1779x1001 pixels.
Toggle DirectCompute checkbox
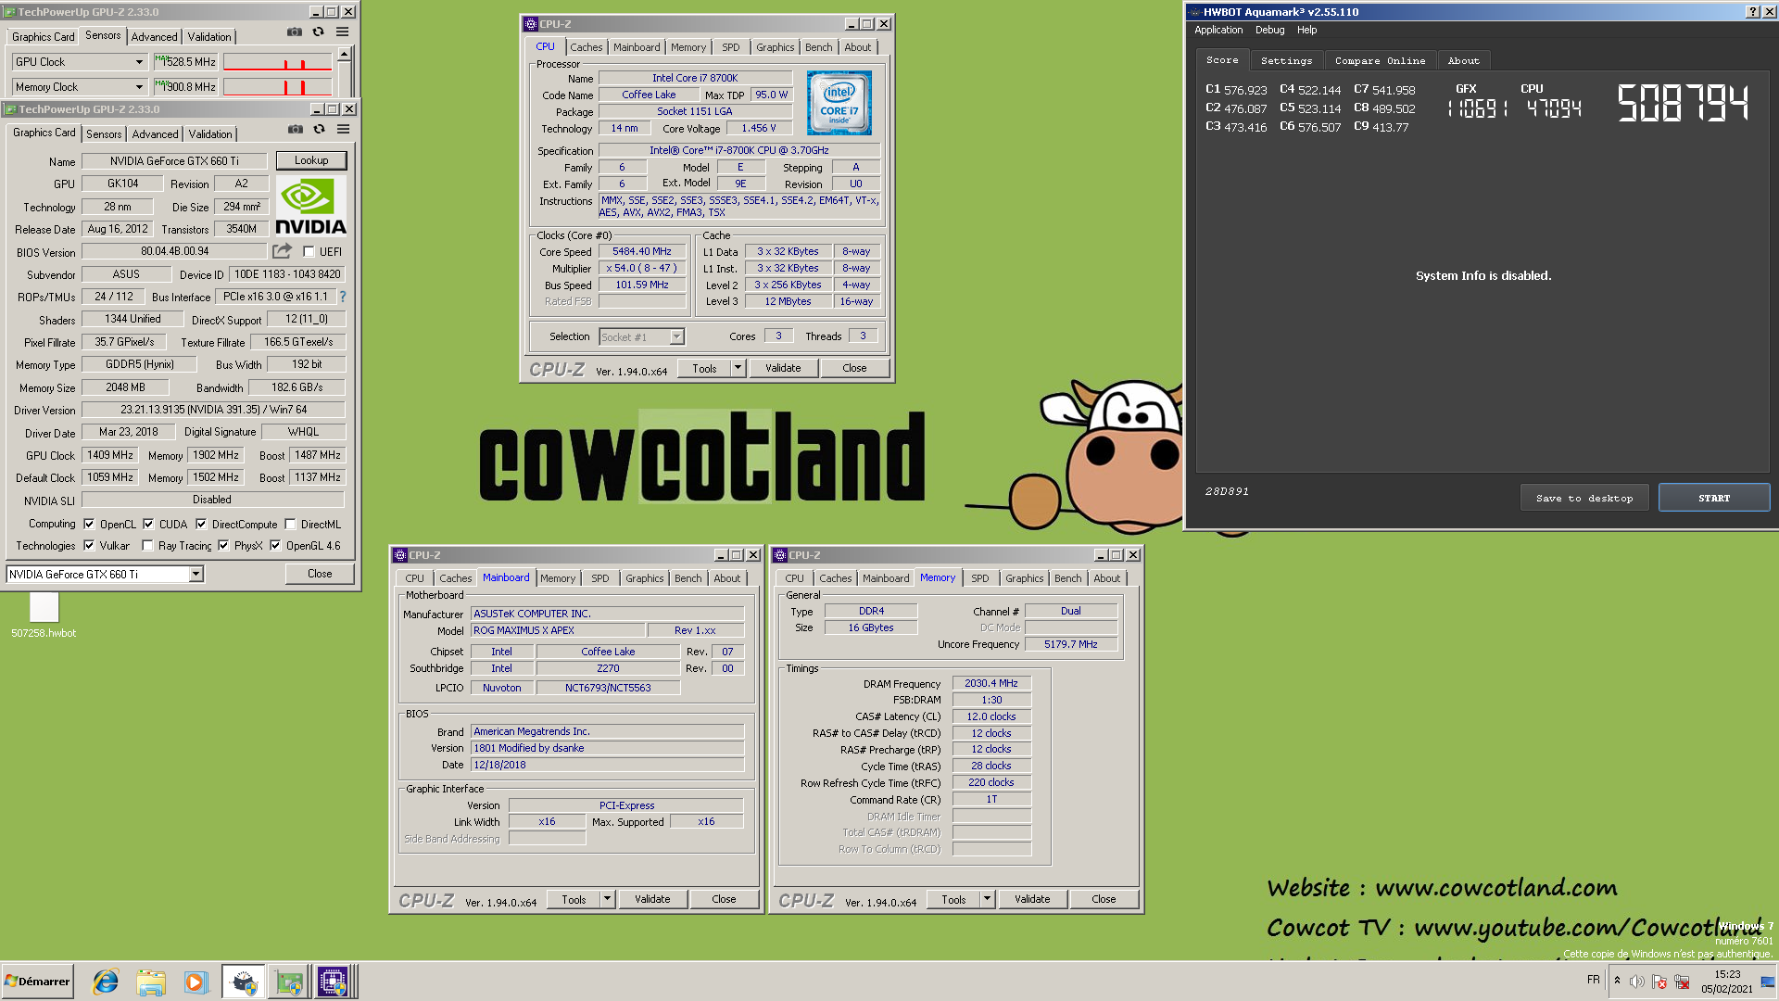(x=200, y=524)
